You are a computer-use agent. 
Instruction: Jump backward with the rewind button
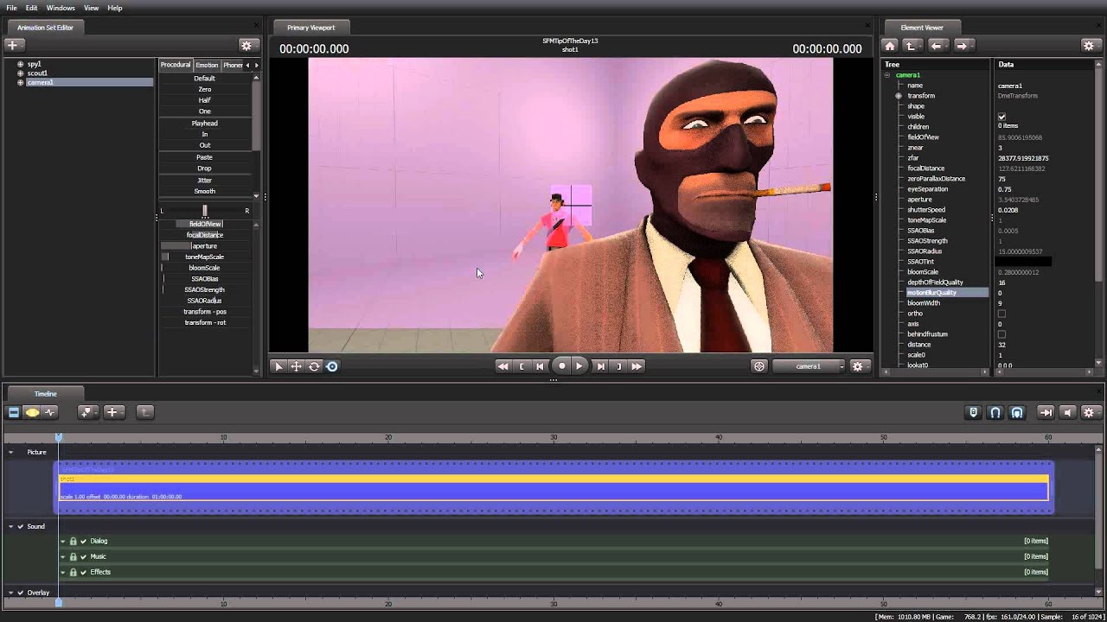(x=502, y=366)
